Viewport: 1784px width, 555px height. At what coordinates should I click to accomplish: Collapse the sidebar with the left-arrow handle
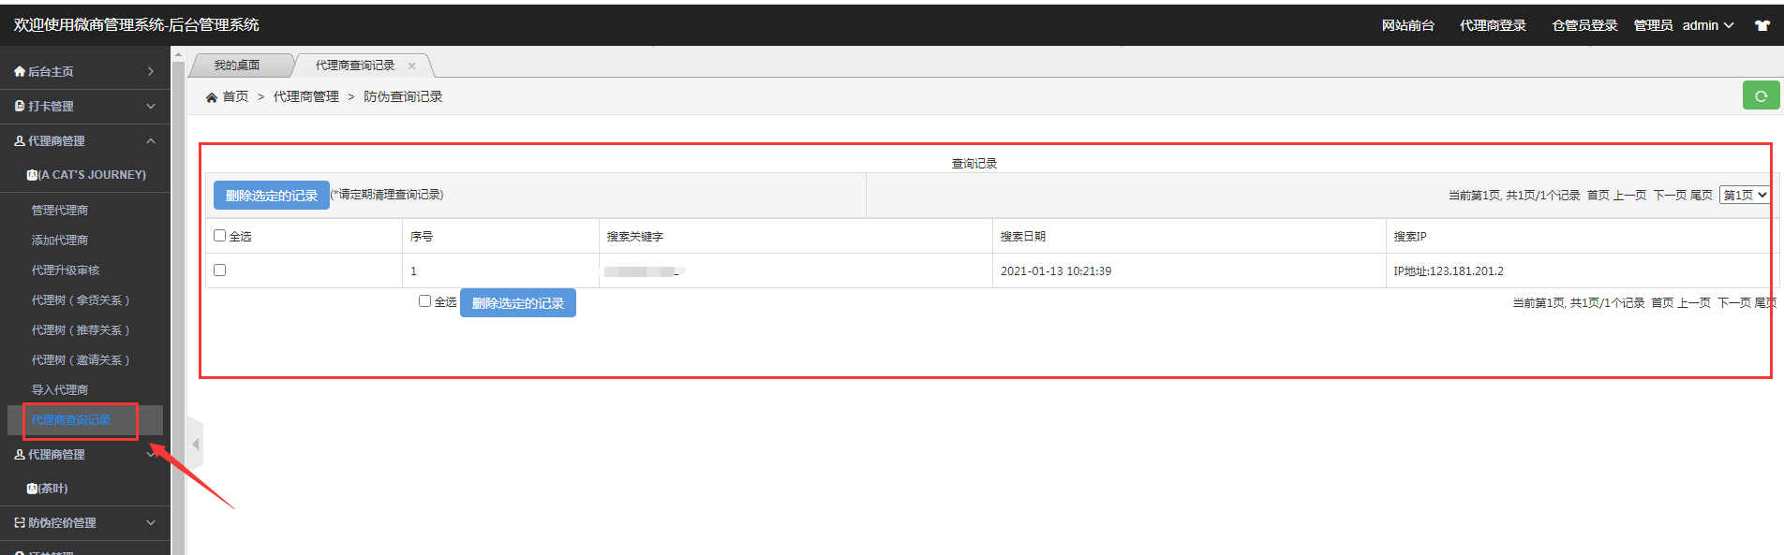point(195,444)
